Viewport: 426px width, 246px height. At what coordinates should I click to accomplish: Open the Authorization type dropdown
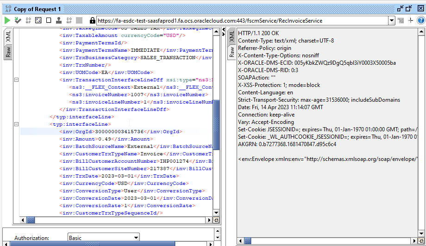tap(136, 238)
